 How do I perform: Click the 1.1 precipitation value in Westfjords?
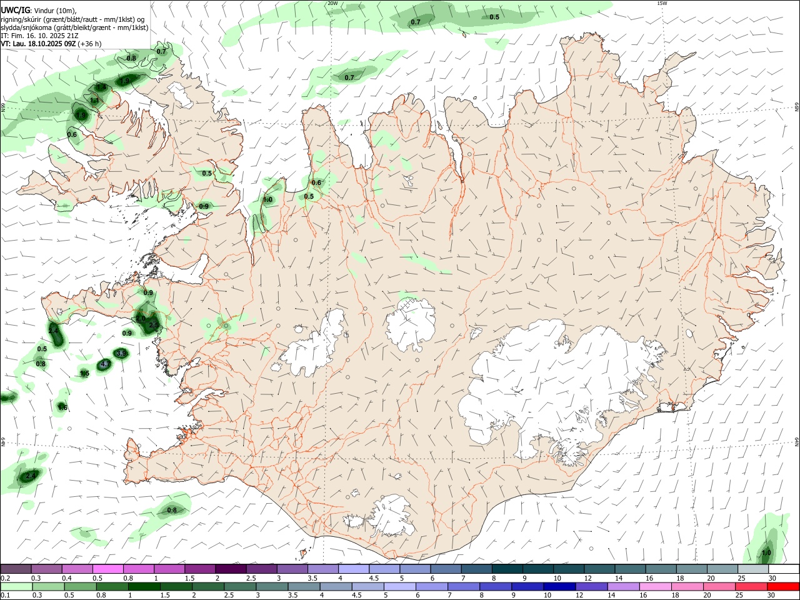coord(94,100)
